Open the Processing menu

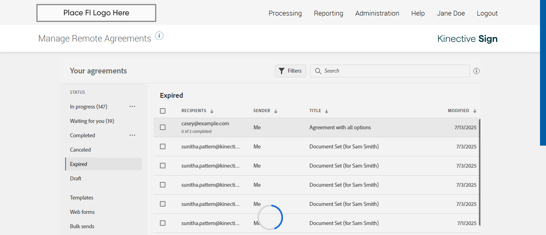coord(285,13)
